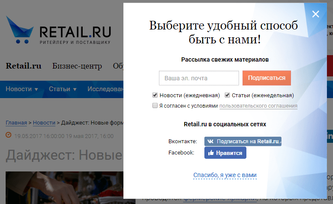Check the Я согласен с условиями checkbox
Screen dimensions: 333x204
point(155,105)
